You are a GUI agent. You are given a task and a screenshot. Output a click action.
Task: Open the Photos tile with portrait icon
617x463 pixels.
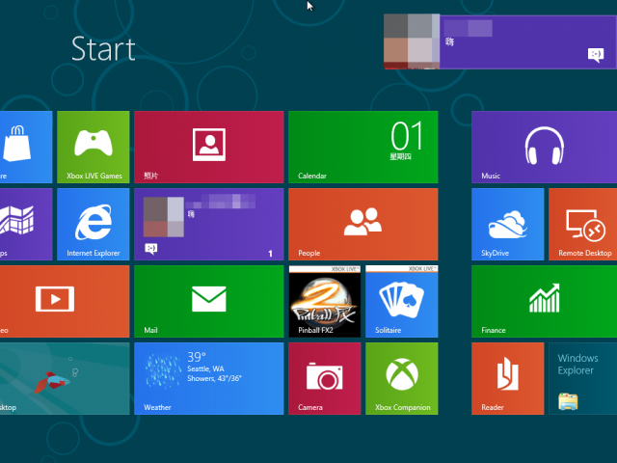(x=209, y=147)
